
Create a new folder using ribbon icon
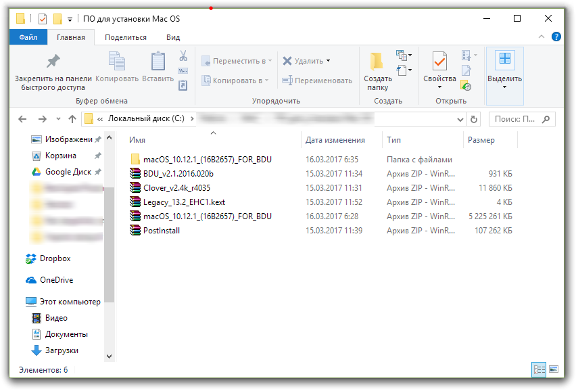[x=377, y=62]
